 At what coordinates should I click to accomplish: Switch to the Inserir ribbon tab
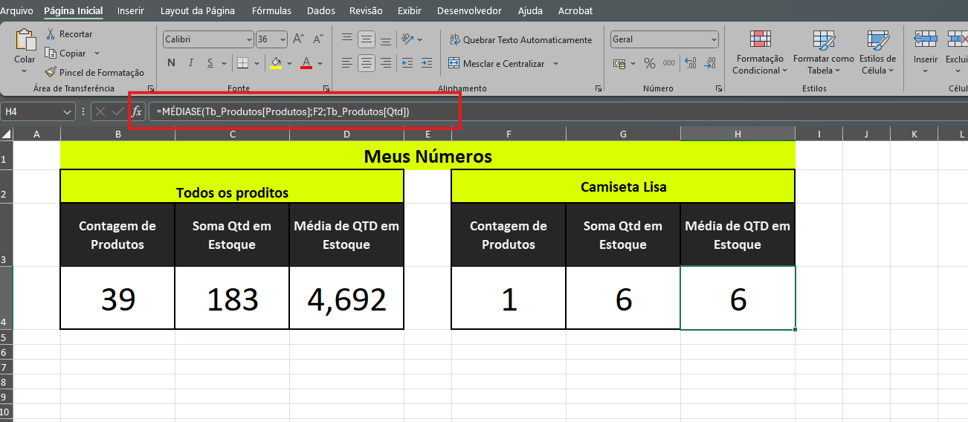click(x=131, y=10)
